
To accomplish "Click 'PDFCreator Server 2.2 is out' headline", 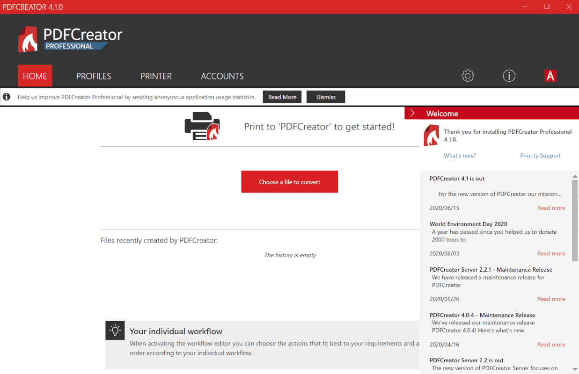I will [466, 360].
